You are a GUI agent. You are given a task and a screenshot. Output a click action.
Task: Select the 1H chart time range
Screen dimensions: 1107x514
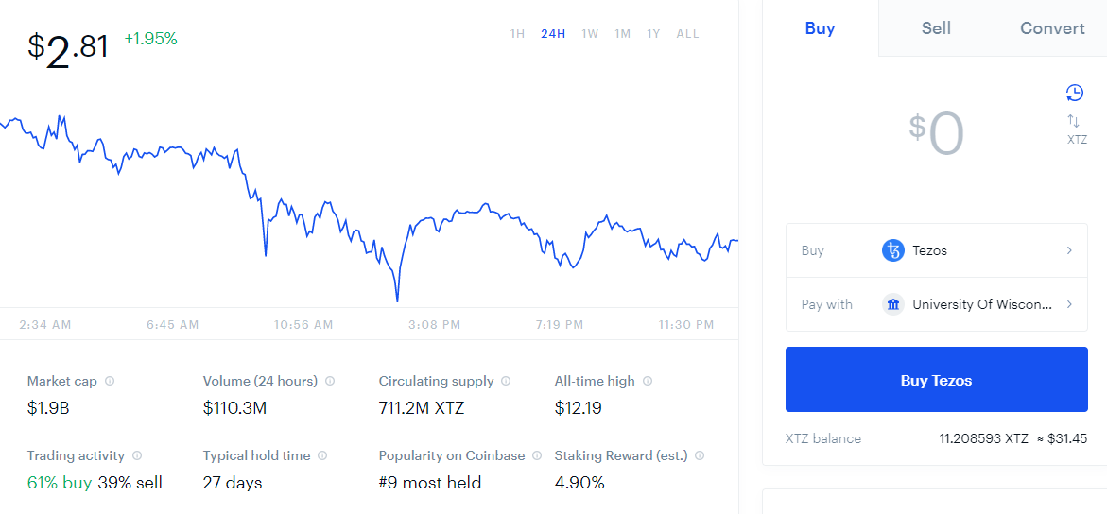[517, 33]
